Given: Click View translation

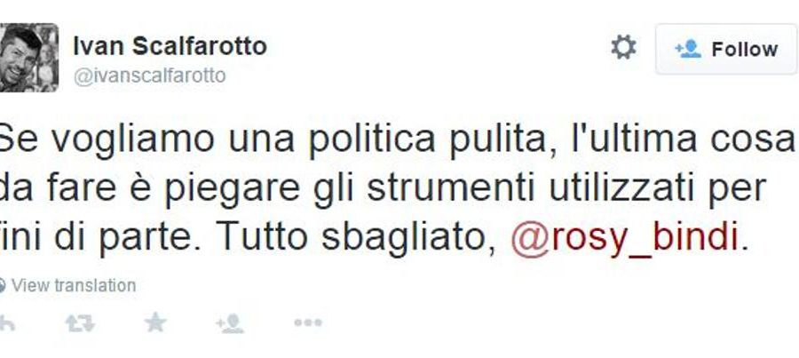Looking at the screenshot, I should tap(74, 285).
